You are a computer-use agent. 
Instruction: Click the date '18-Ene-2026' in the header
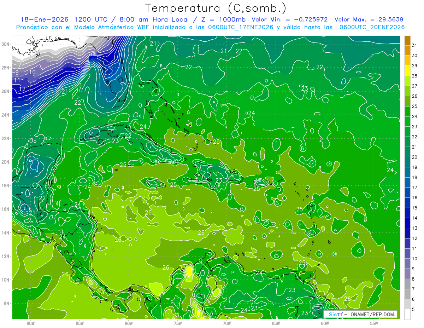point(44,19)
